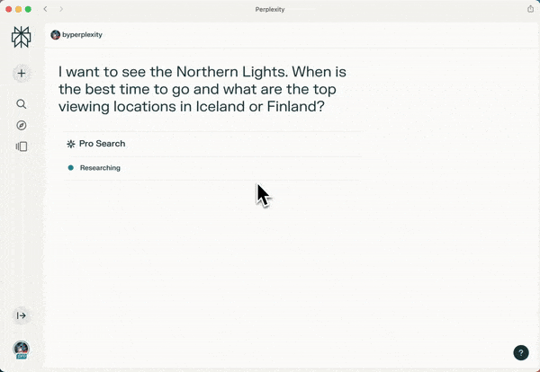Click the teal Researching status dot

(71, 168)
